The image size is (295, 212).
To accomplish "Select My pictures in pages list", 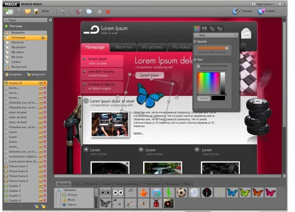I will (x=25, y=47).
